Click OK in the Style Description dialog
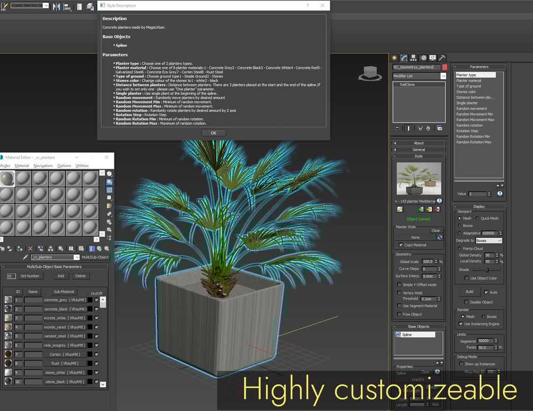Viewport: 533px width, 411px height. [214, 133]
